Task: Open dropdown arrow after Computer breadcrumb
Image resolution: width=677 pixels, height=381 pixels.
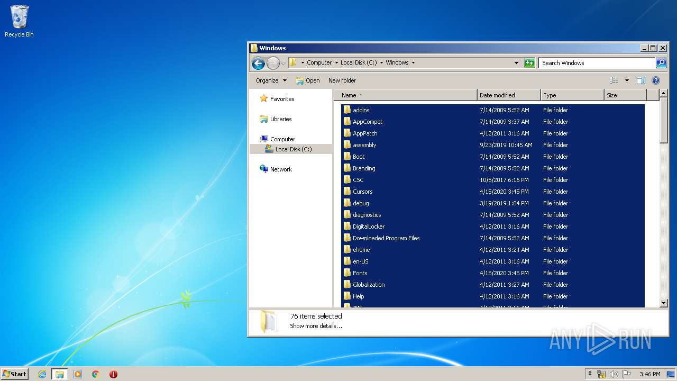Action: pos(336,62)
